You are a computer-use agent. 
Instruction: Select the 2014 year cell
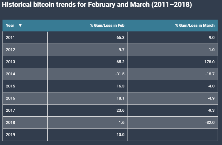point(10,74)
